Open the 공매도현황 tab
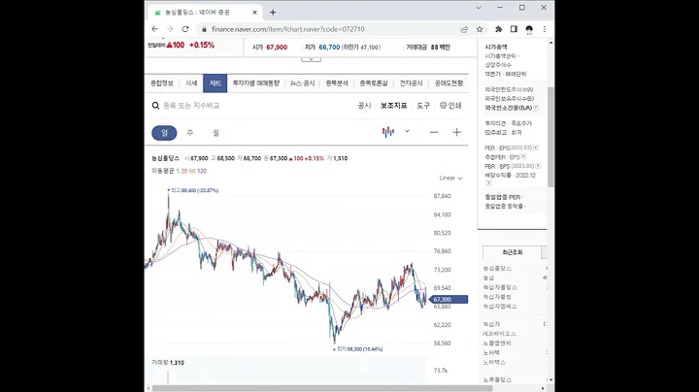The image size is (699, 392). click(x=449, y=83)
